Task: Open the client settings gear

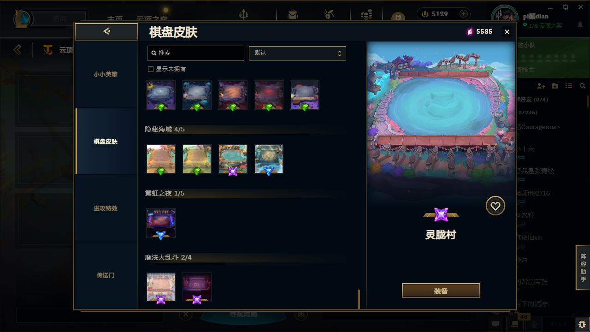Action: point(566,7)
